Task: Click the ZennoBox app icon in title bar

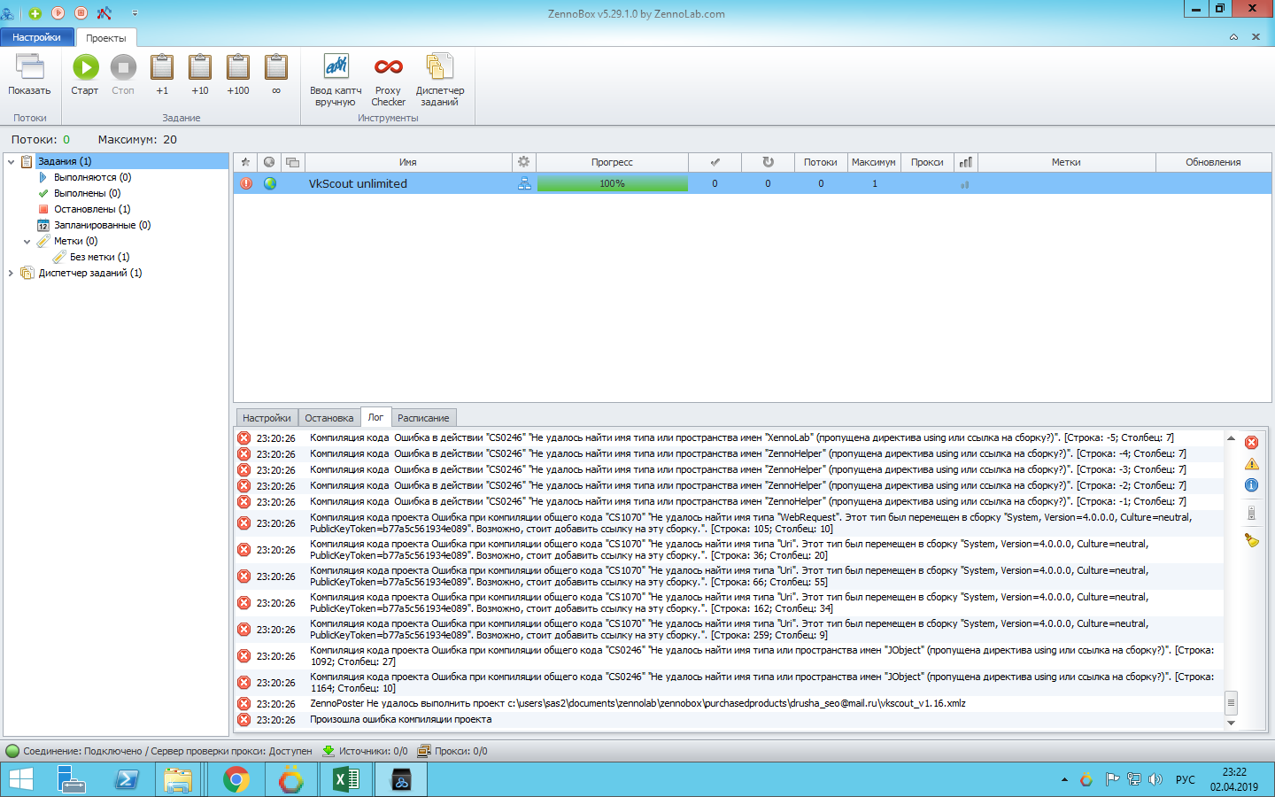Action: [x=8, y=13]
